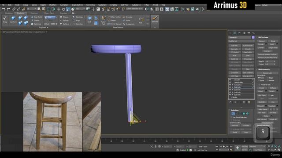This screenshot has width=282, height=158.
Task: Open the Modifiers menu
Action: [x=53, y=5]
